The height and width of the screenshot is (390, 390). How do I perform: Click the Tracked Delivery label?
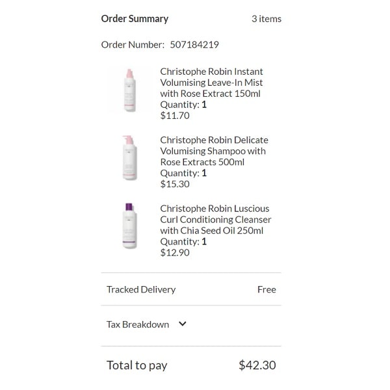pos(141,289)
